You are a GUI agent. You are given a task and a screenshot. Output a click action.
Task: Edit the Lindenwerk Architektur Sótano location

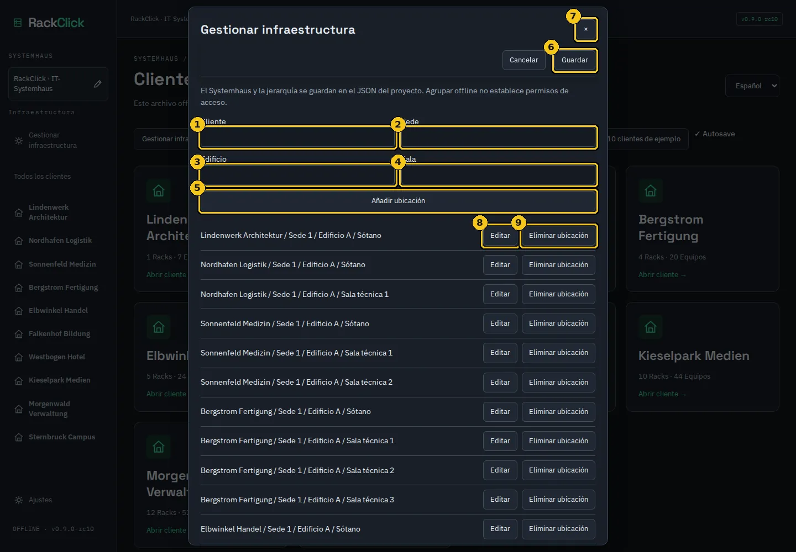pyautogui.click(x=500, y=236)
